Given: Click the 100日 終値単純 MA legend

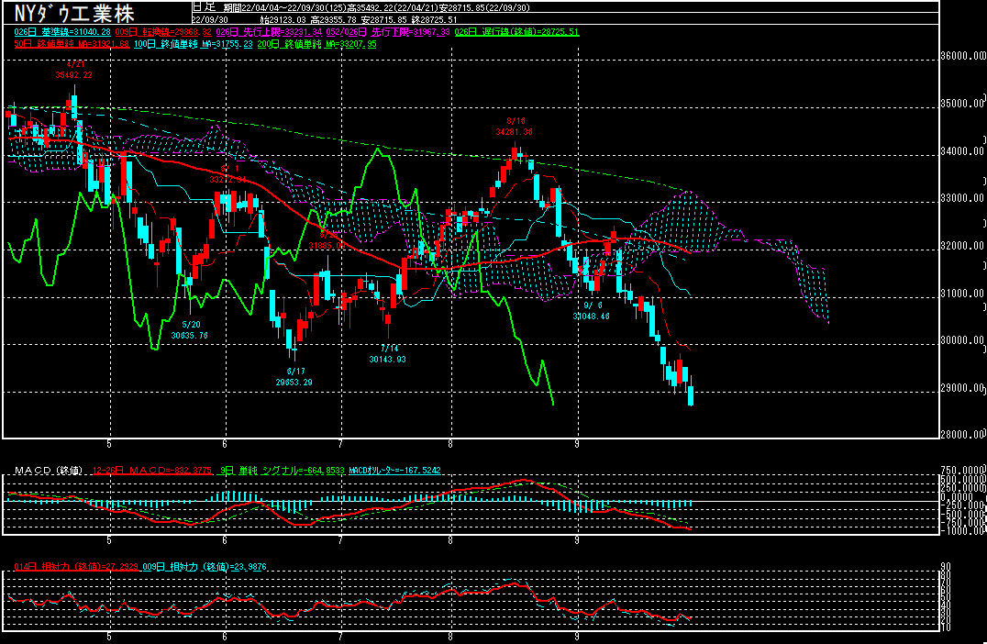Looking at the screenshot, I should point(194,44).
